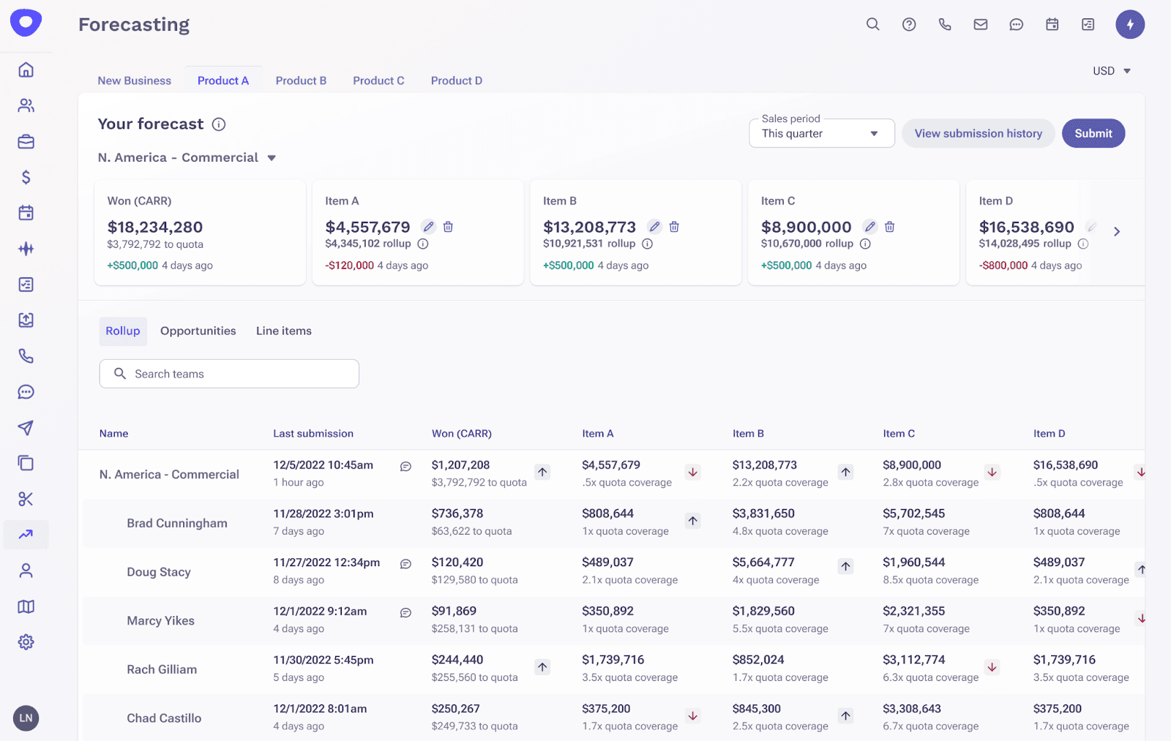
Task: Expand N. America - Commercial team selector
Action: [272, 158]
